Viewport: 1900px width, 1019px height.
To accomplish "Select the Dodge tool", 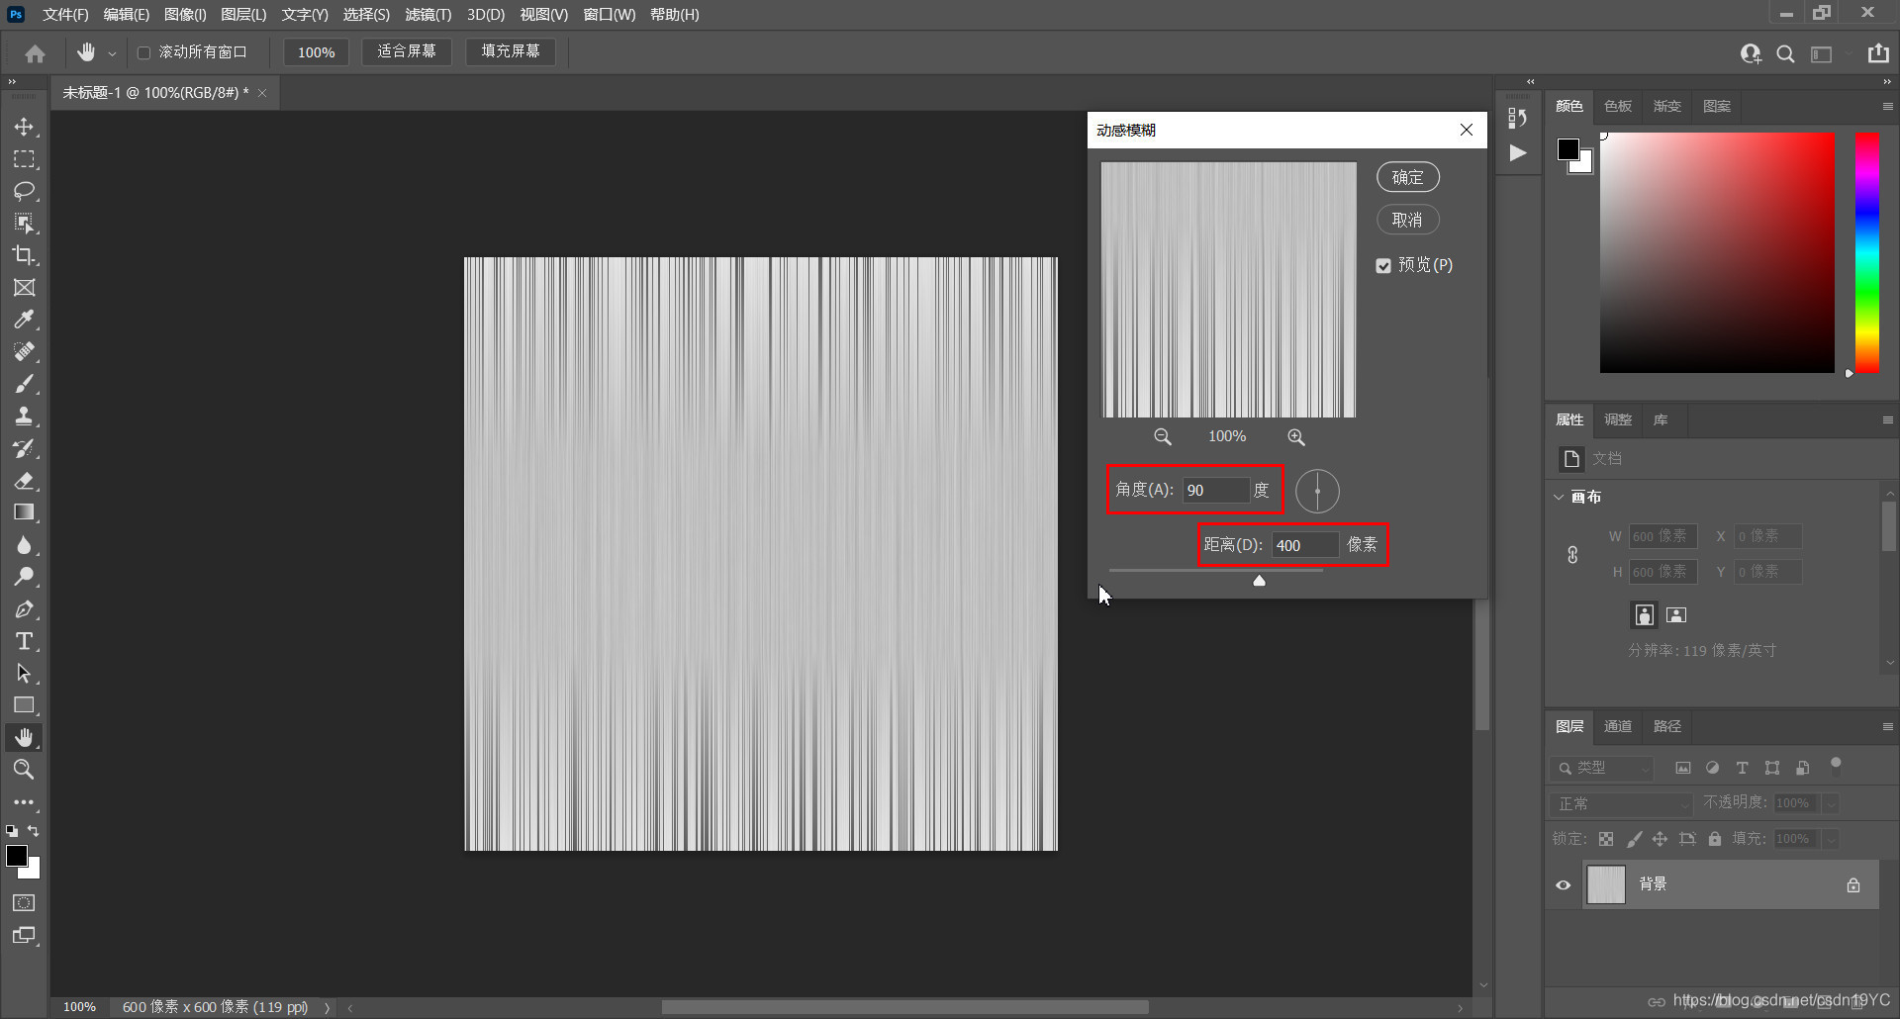I will pyautogui.click(x=24, y=577).
